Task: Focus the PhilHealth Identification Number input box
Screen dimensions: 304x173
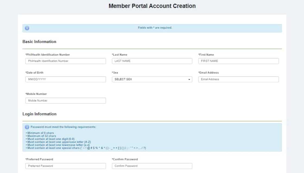Action: (65, 61)
